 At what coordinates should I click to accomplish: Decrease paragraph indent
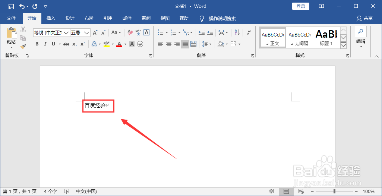coord(202,32)
